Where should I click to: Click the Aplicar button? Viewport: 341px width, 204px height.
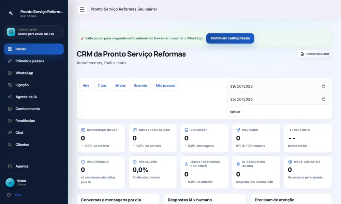tap(235, 112)
